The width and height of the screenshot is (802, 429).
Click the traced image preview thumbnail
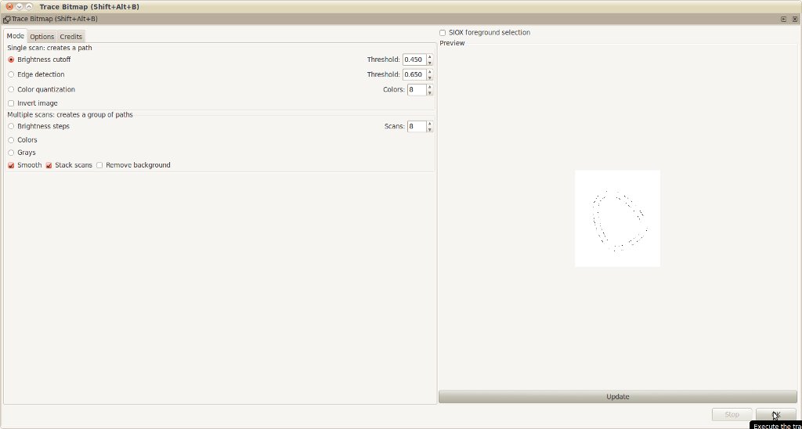(x=617, y=218)
